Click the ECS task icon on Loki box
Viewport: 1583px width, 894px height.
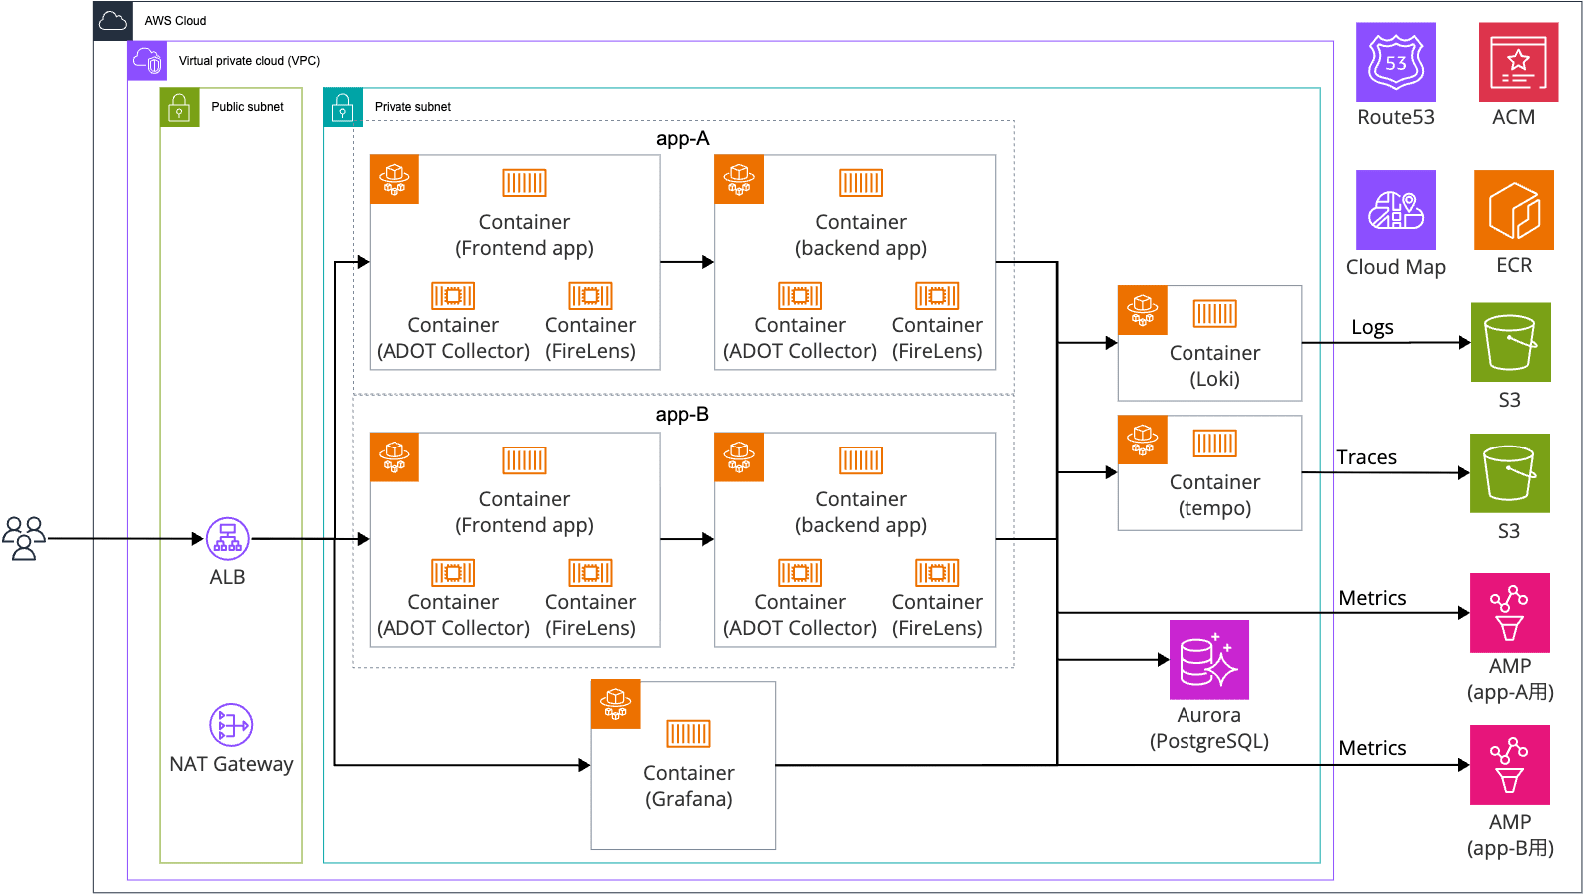pos(1143,310)
